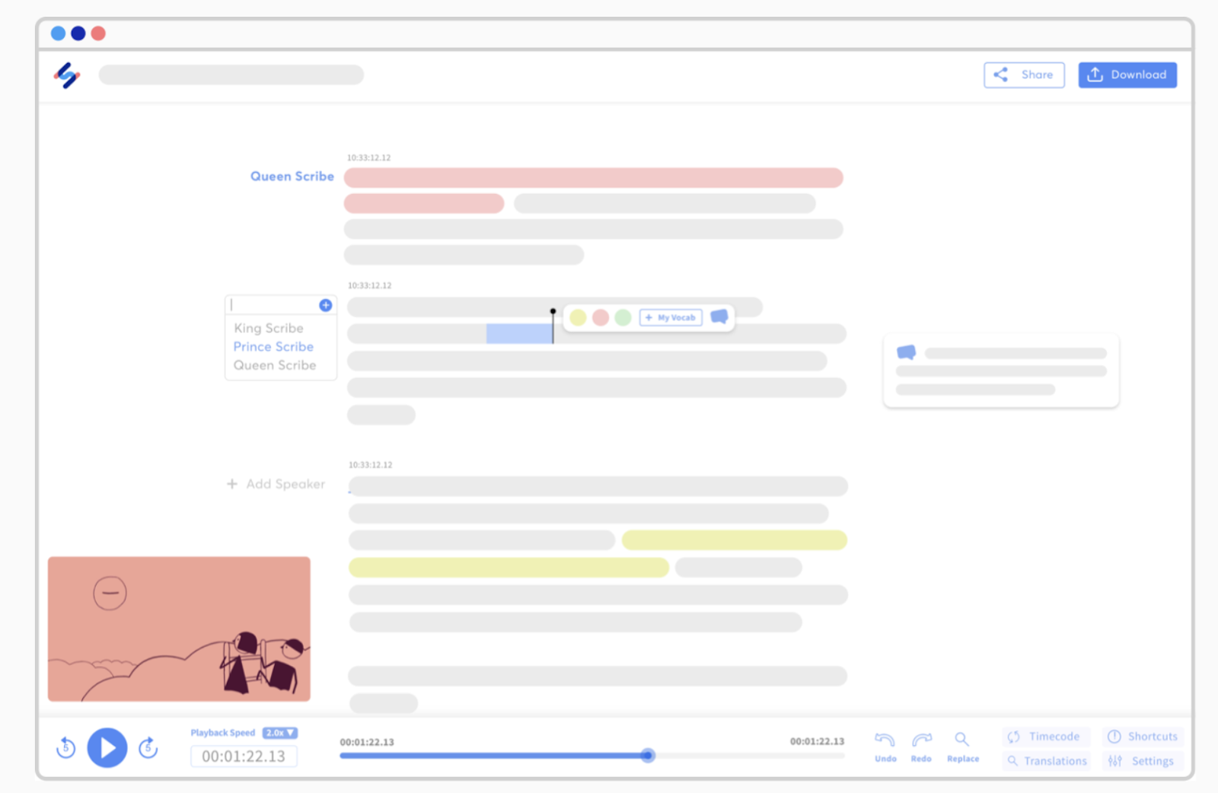Rewind five seconds
Viewport: 1218px width, 793px height.
coord(66,748)
